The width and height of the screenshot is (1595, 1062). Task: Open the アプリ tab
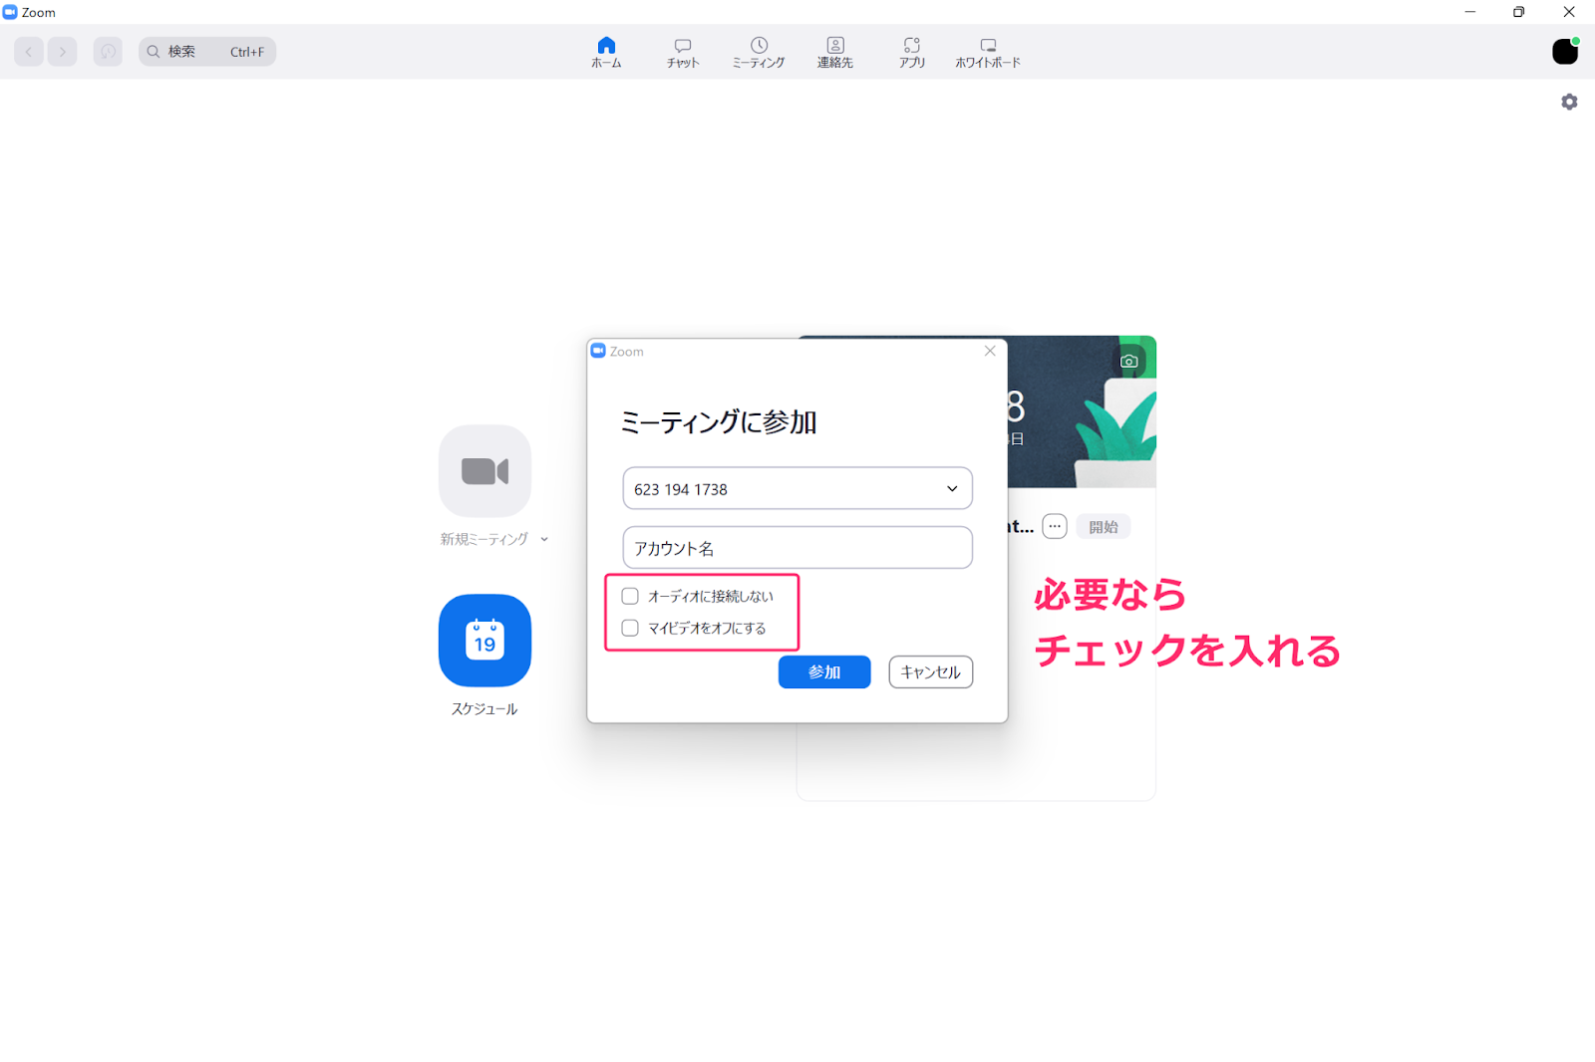(x=912, y=53)
